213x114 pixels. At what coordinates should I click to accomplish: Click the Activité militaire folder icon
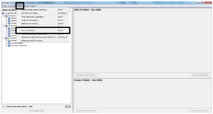[x=9, y=43]
